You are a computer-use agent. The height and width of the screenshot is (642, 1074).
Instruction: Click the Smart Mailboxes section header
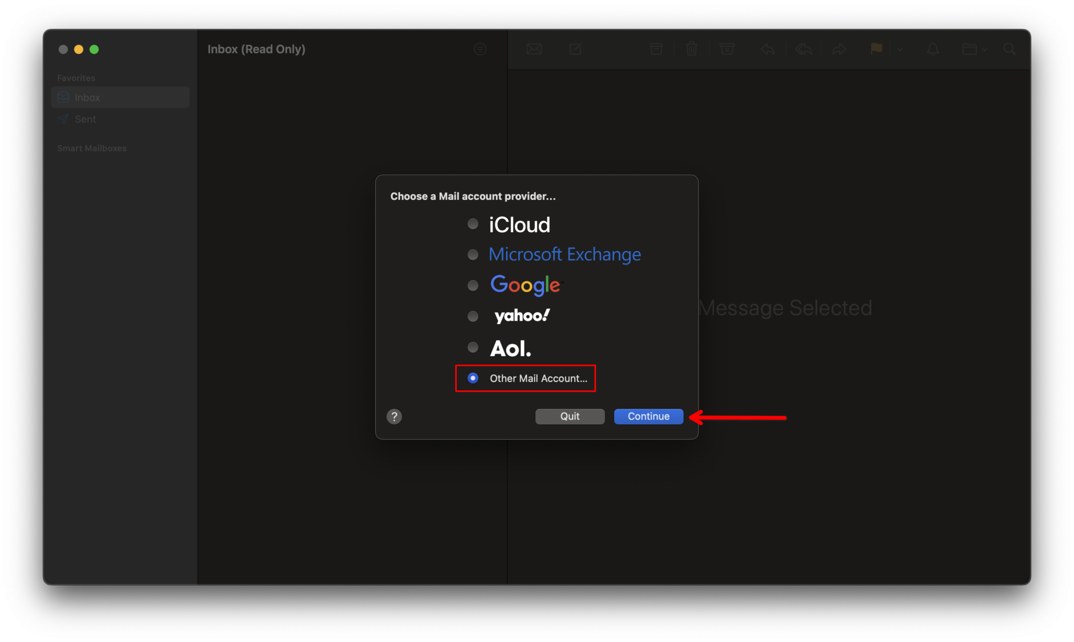pos(92,148)
